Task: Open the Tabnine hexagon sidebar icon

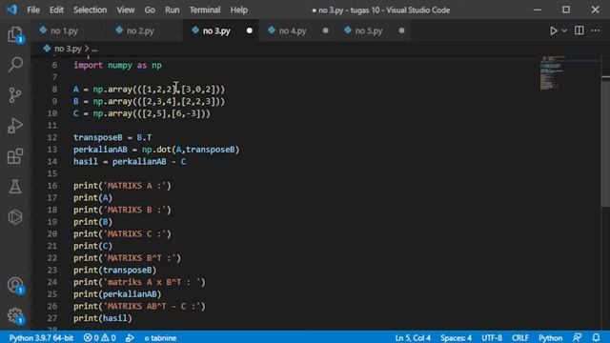Action: pyautogui.click(x=15, y=217)
